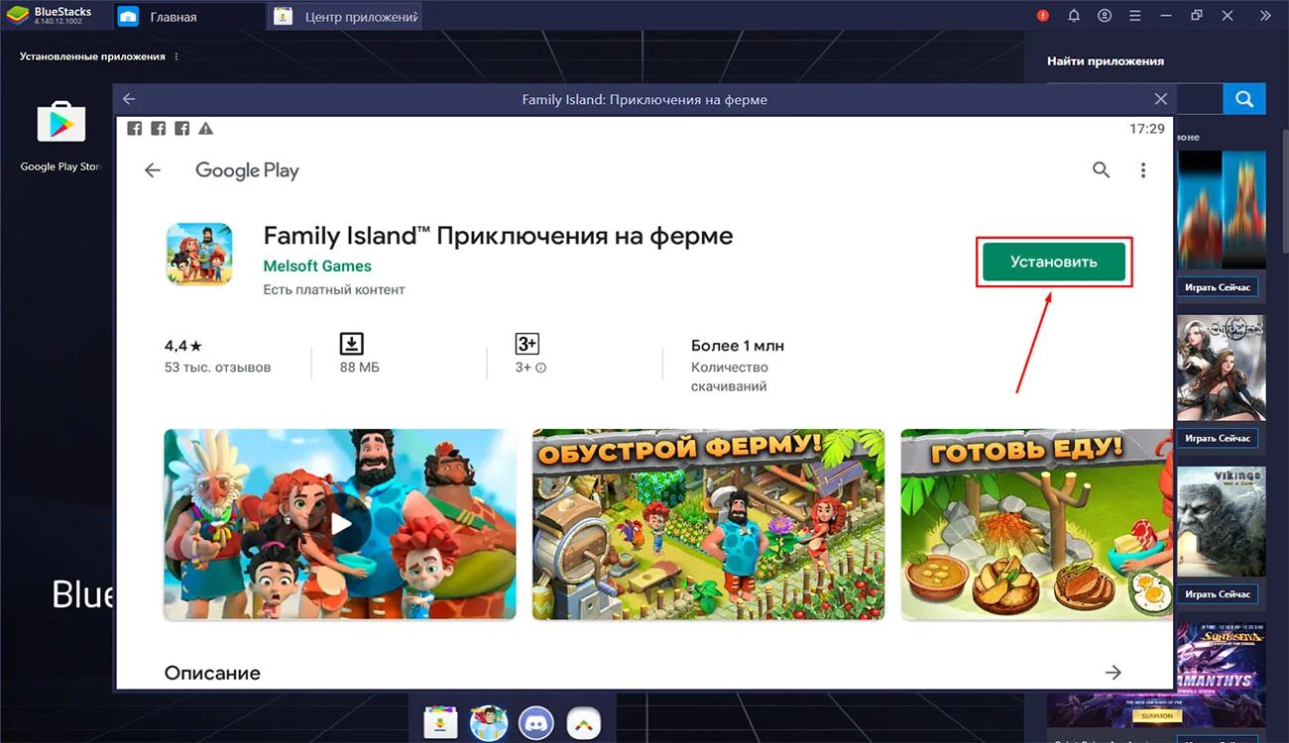1289x743 pixels.
Task: Click the third Играть Сейчас button
Action: pos(1219,594)
